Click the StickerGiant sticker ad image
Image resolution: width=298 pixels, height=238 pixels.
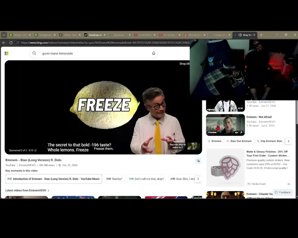click(225, 168)
